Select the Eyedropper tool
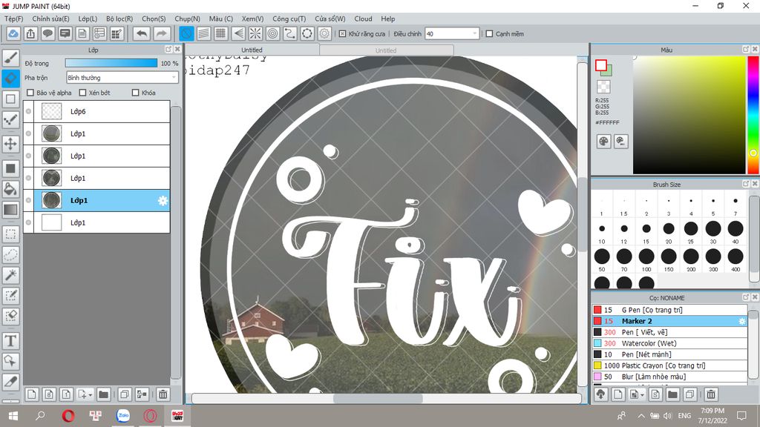Image resolution: width=760 pixels, height=427 pixels. 10,382
